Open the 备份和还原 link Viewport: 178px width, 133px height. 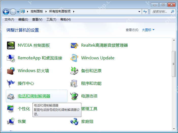pos(91,71)
